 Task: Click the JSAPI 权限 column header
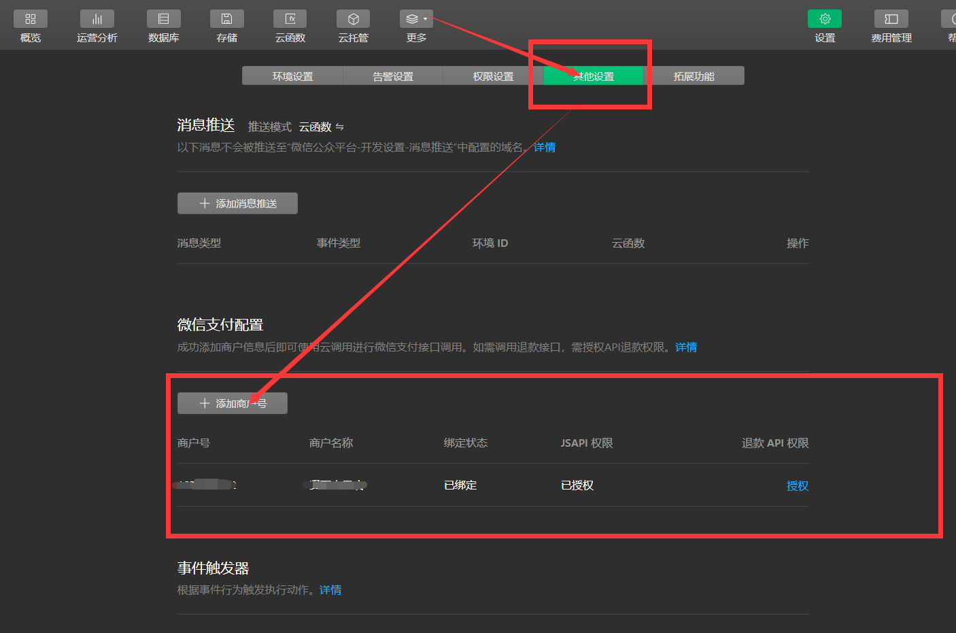click(587, 443)
